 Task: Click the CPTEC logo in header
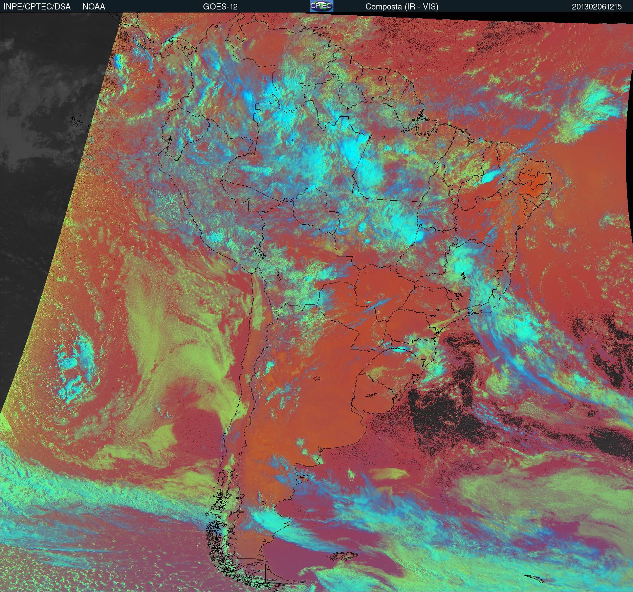point(322,6)
